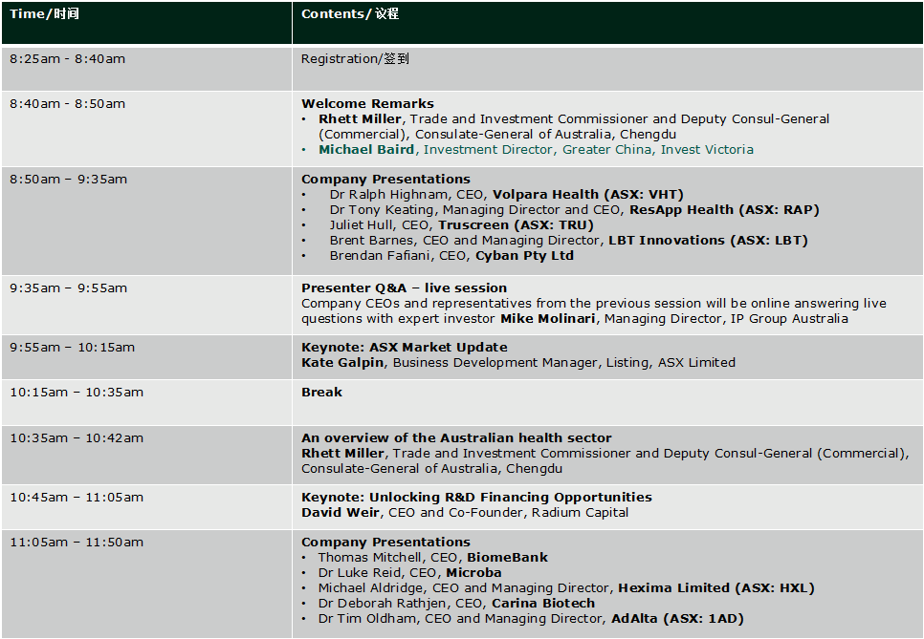Click ResApp Health (ASX: RAP)
The height and width of the screenshot is (639, 924).
(x=724, y=209)
